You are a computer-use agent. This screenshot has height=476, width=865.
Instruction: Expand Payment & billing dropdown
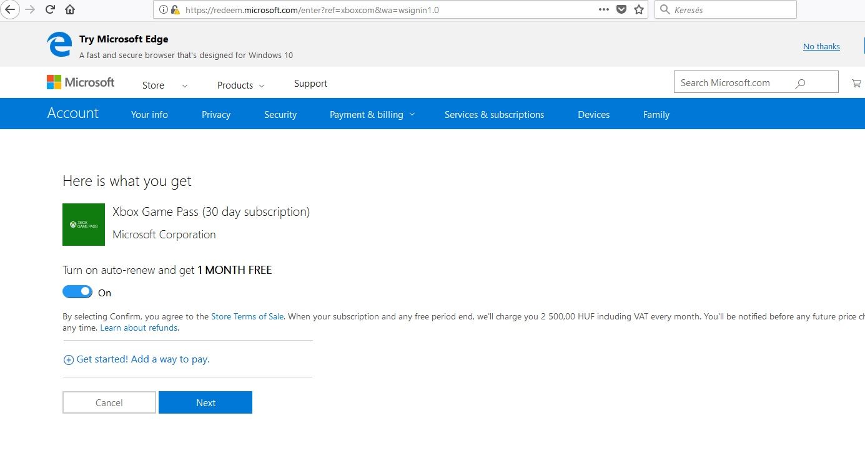(372, 115)
